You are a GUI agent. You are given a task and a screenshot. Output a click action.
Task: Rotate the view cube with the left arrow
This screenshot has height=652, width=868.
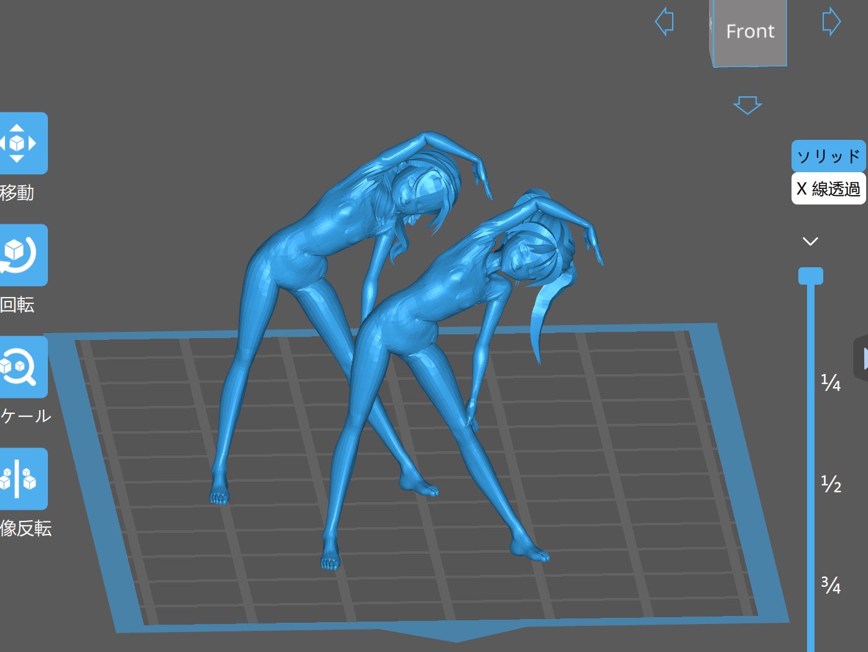[665, 22]
